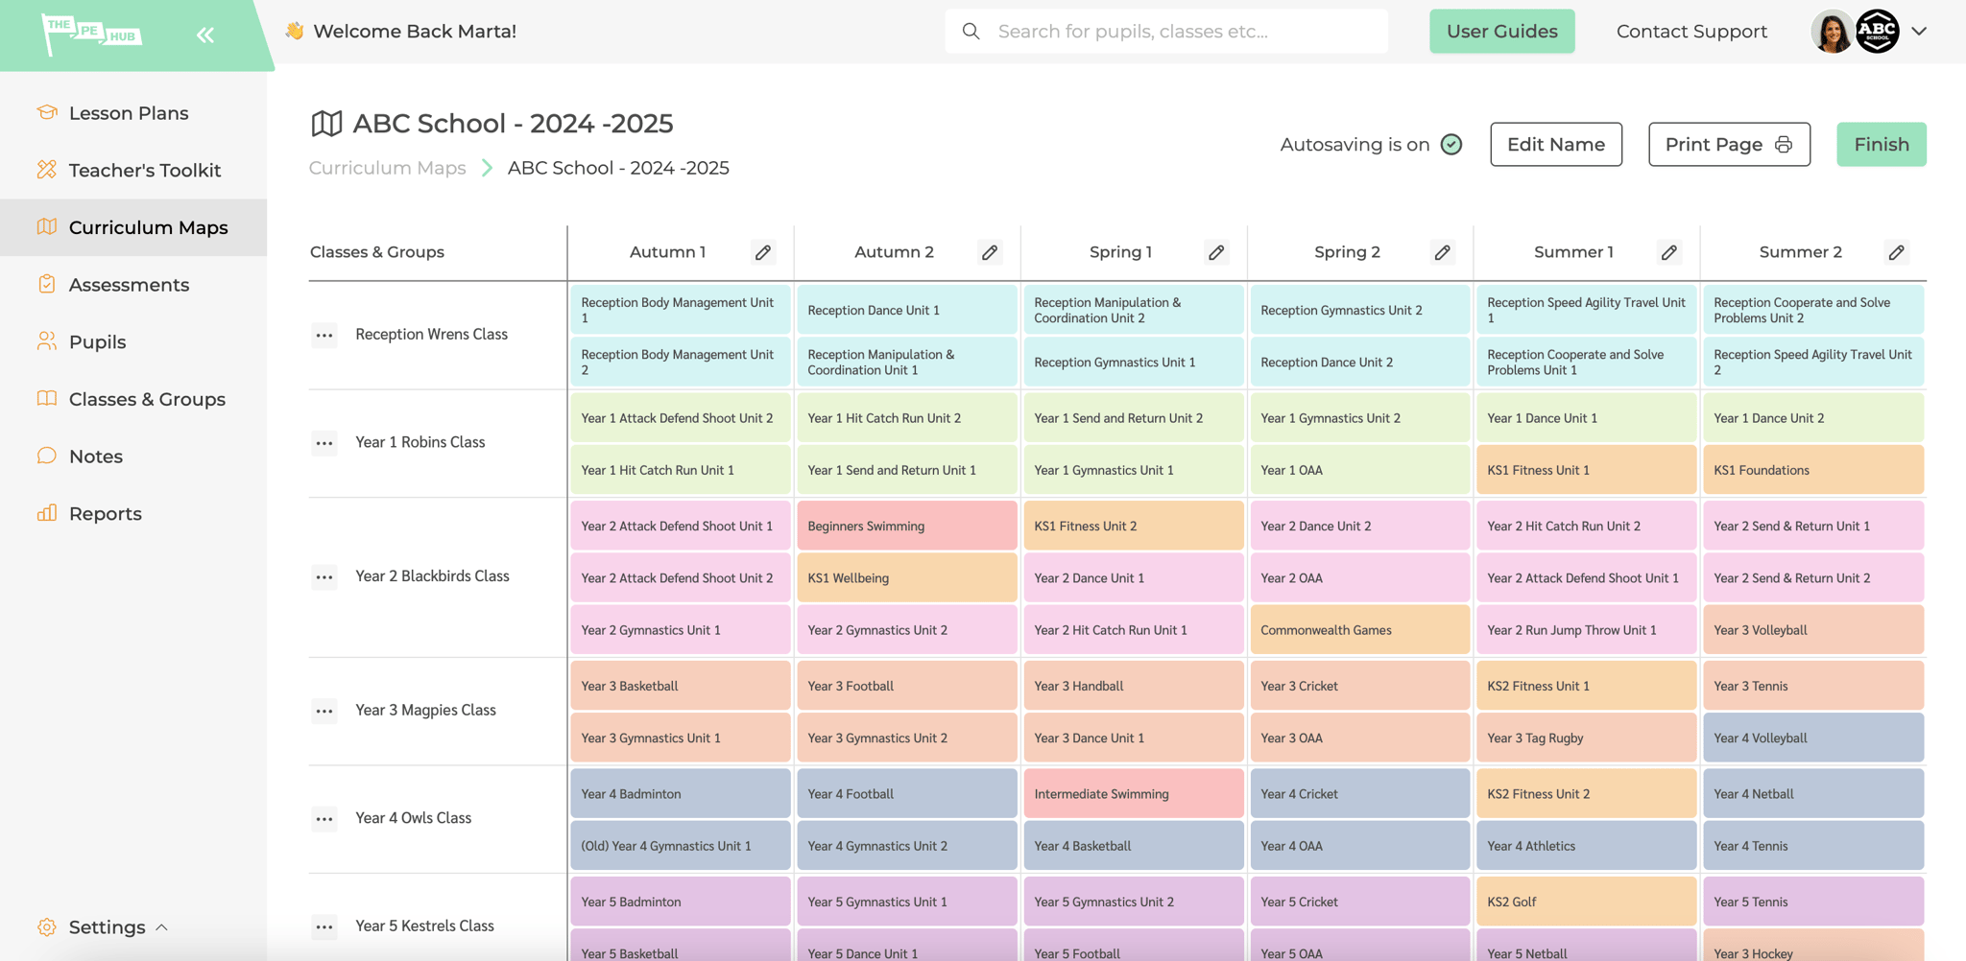This screenshot has height=961, width=1966.
Task: Select the Classes & Groups icon
Action: (x=46, y=399)
